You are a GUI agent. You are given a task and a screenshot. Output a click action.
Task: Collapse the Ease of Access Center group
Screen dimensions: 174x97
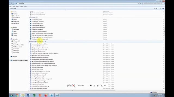point(29,41)
